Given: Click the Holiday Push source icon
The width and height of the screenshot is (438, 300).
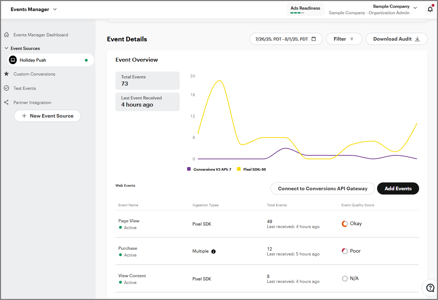Looking at the screenshot, I should point(13,60).
